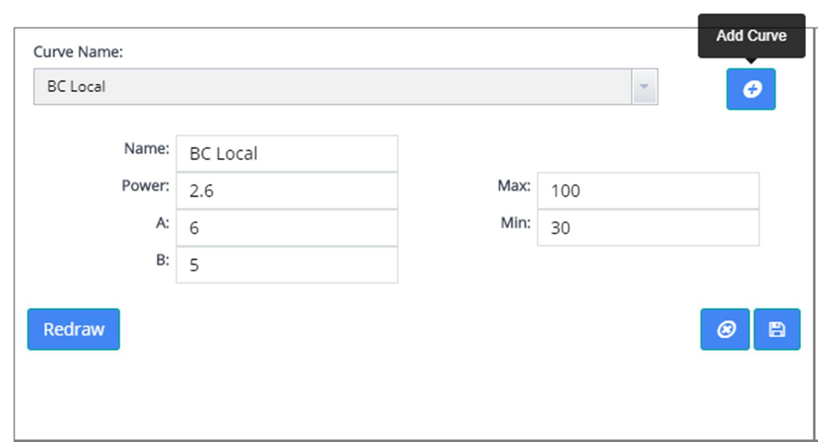The width and height of the screenshot is (818, 442).
Task: Click the Add Curve plus icon
Action: (x=751, y=89)
